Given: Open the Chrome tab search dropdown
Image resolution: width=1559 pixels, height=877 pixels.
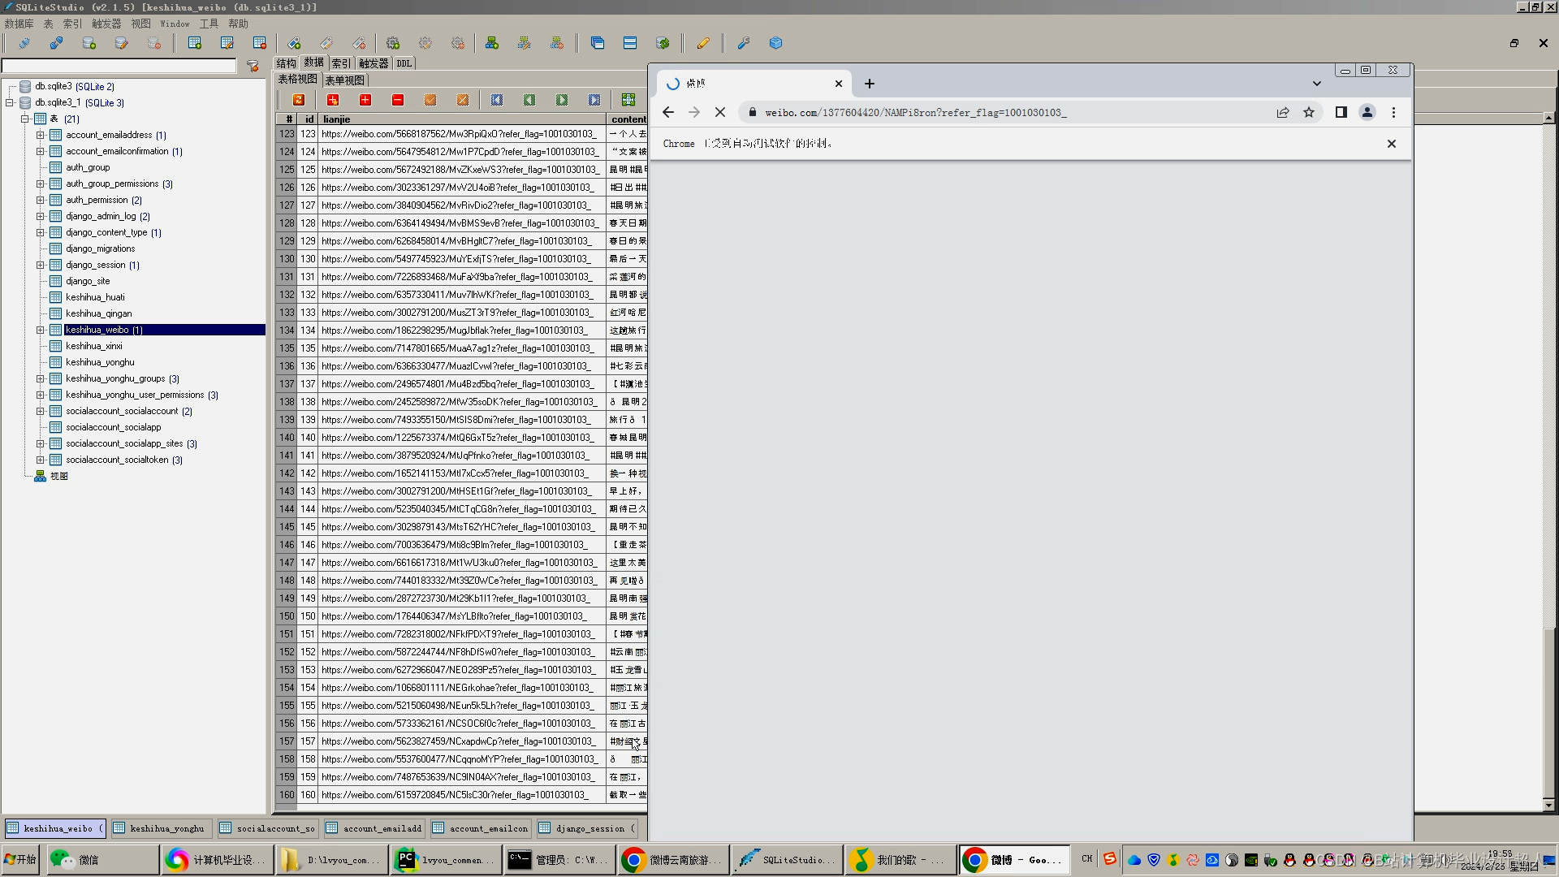Looking at the screenshot, I should [x=1317, y=84].
